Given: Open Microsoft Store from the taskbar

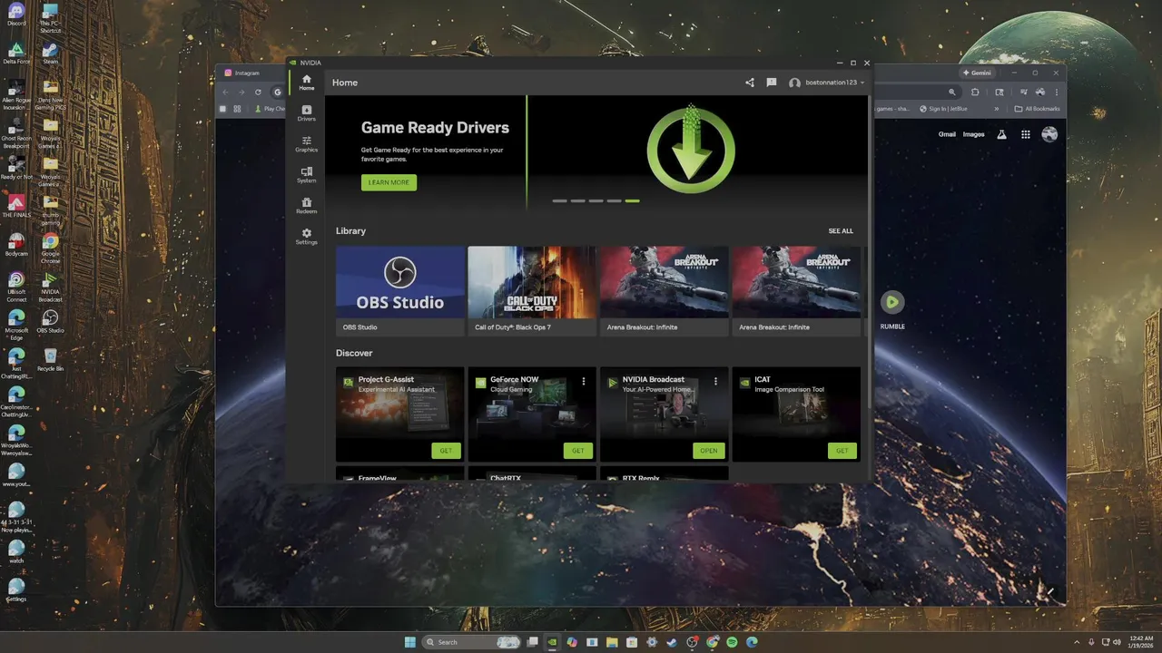Looking at the screenshot, I should coord(632,642).
